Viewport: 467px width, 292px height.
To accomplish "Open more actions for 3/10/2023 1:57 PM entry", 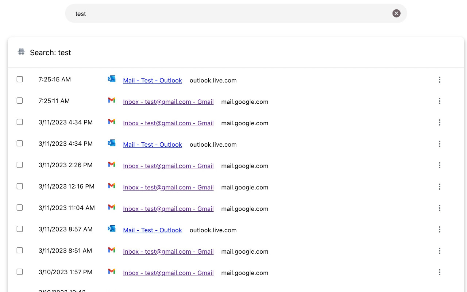I will click(x=440, y=272).
